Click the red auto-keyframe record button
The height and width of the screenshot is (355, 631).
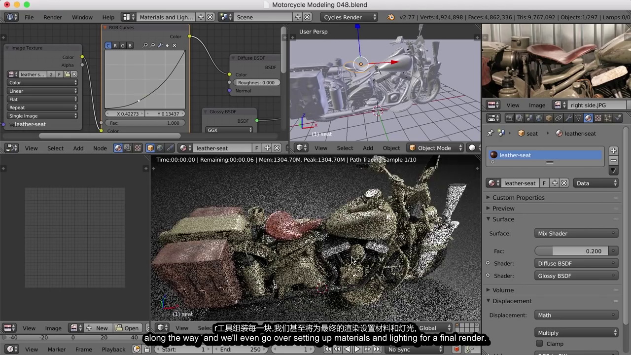point(456,349)
